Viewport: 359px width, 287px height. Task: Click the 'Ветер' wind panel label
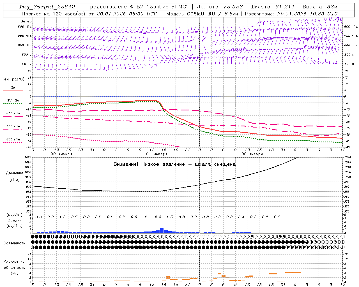26,21
